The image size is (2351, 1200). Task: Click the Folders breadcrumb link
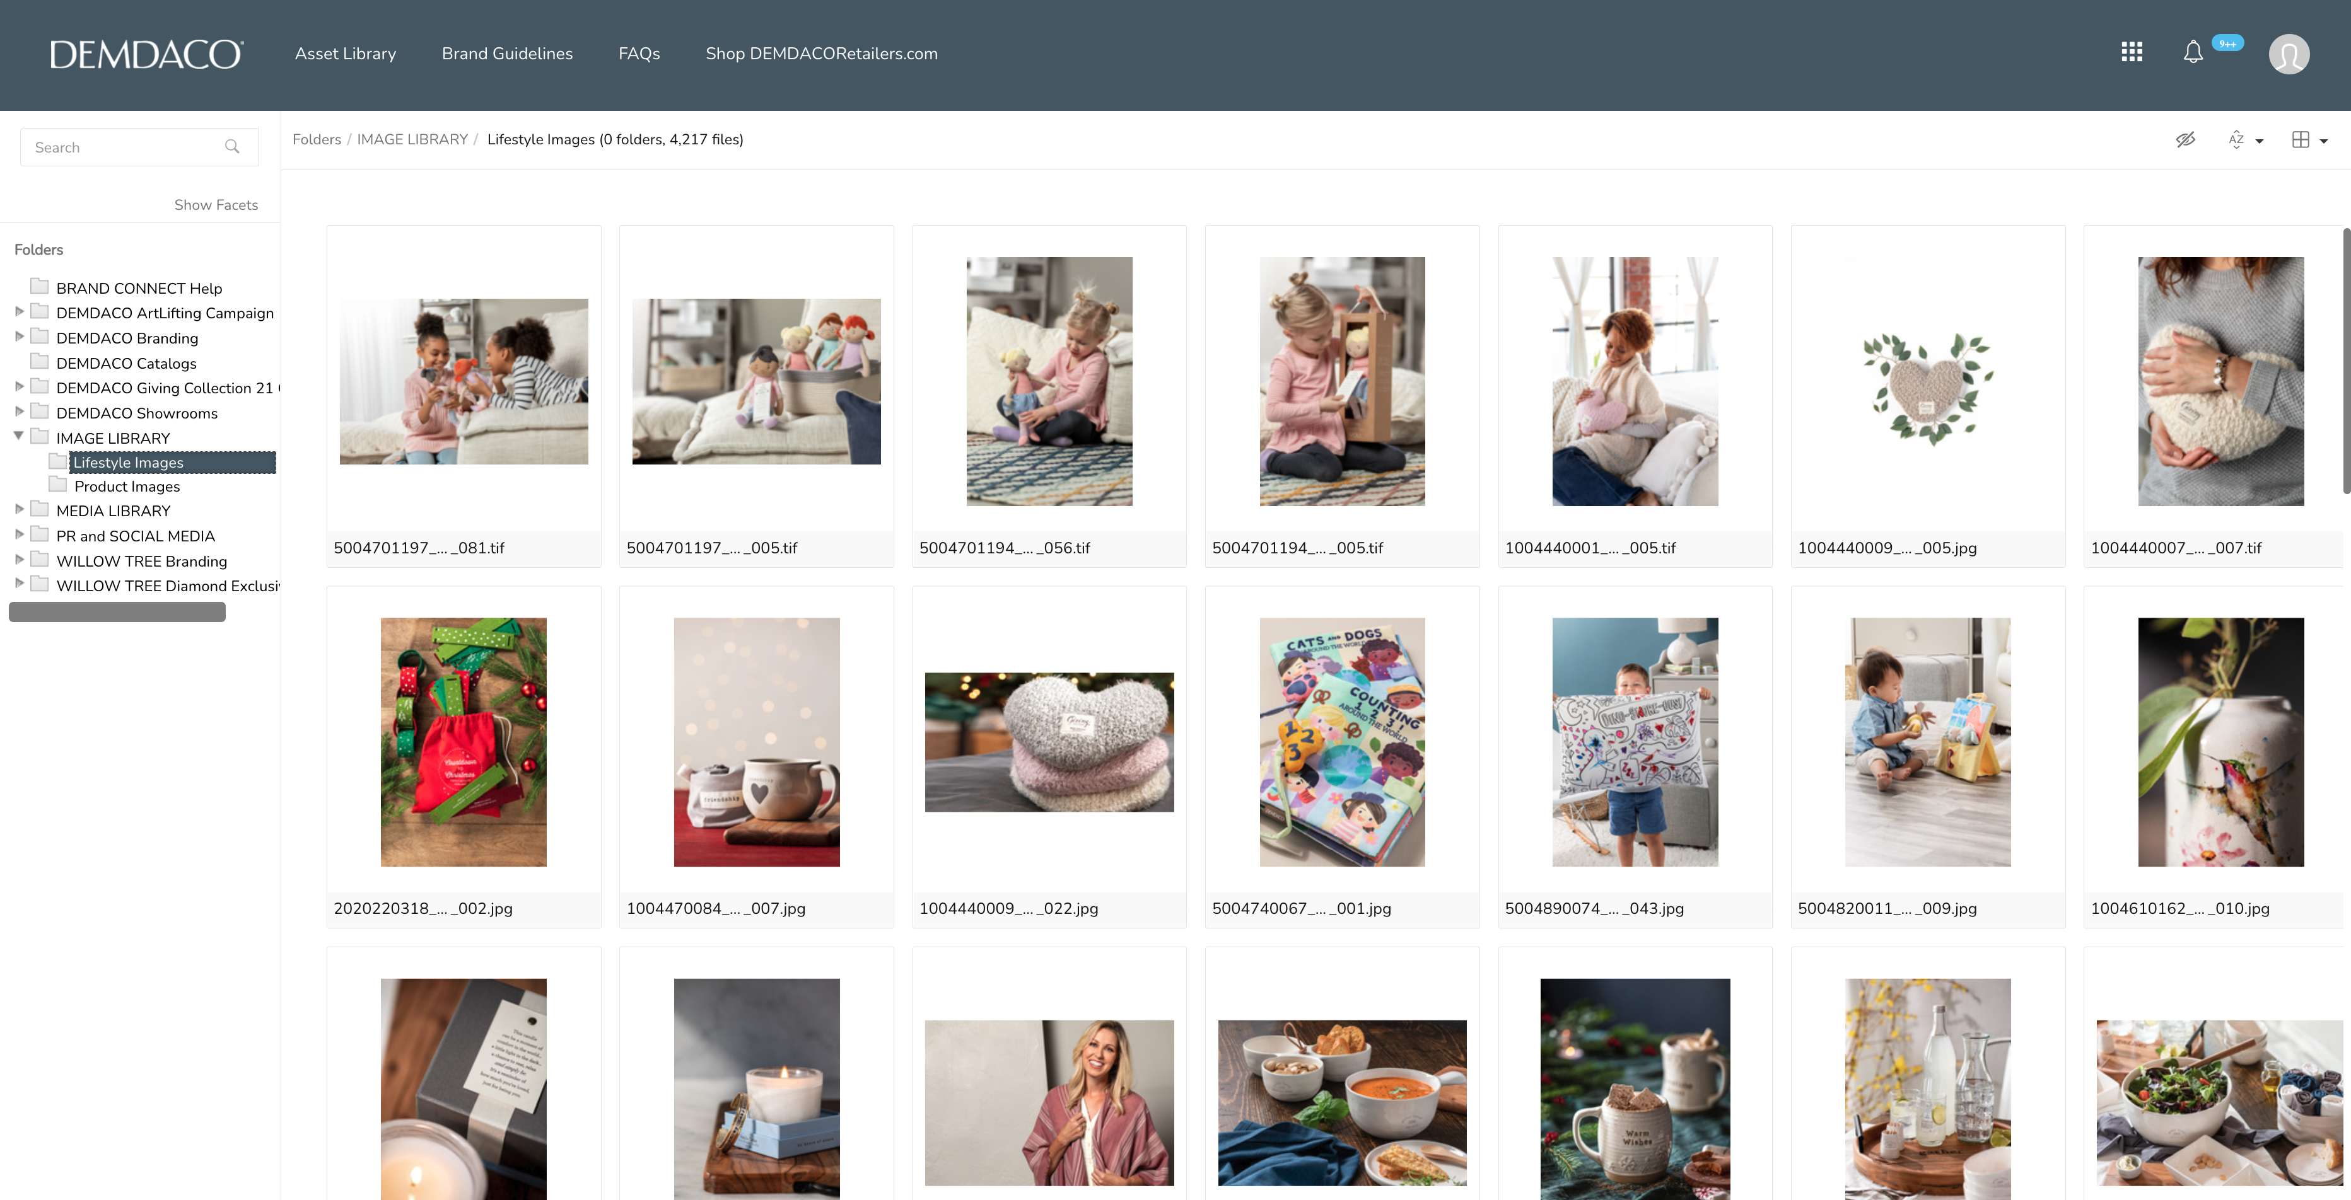pos(317,139)
